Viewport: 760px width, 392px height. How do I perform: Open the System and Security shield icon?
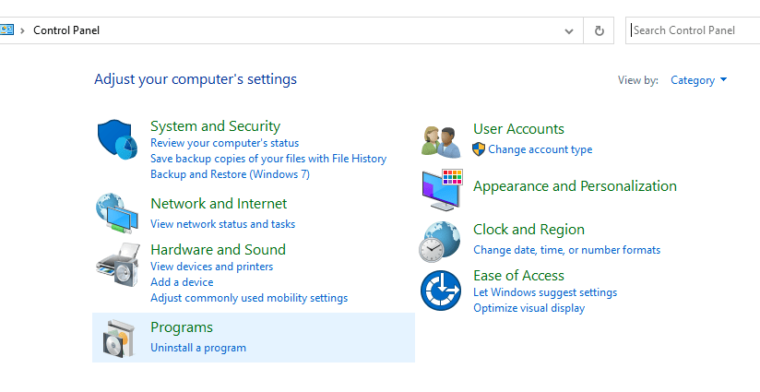pyautogui.click(x=118, y=139)
